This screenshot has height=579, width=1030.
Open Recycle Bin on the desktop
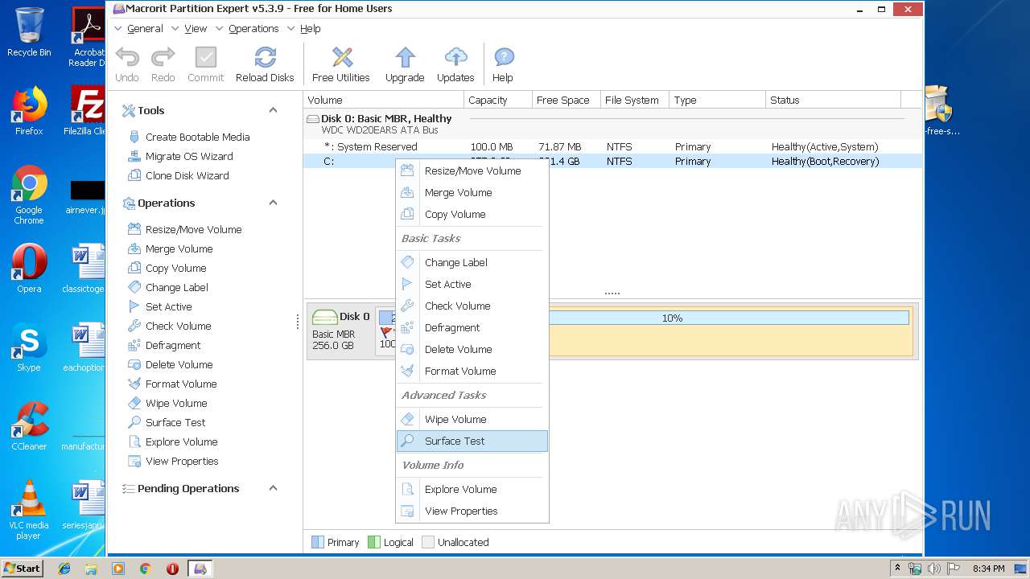(x=29, y=32)
